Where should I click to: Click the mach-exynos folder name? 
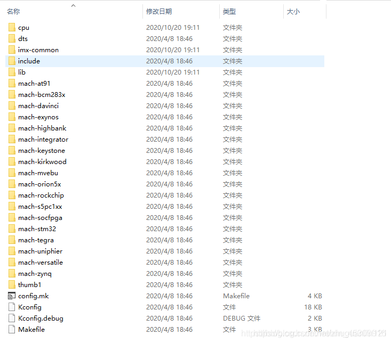pyautogui.click(x=38, y=117)
